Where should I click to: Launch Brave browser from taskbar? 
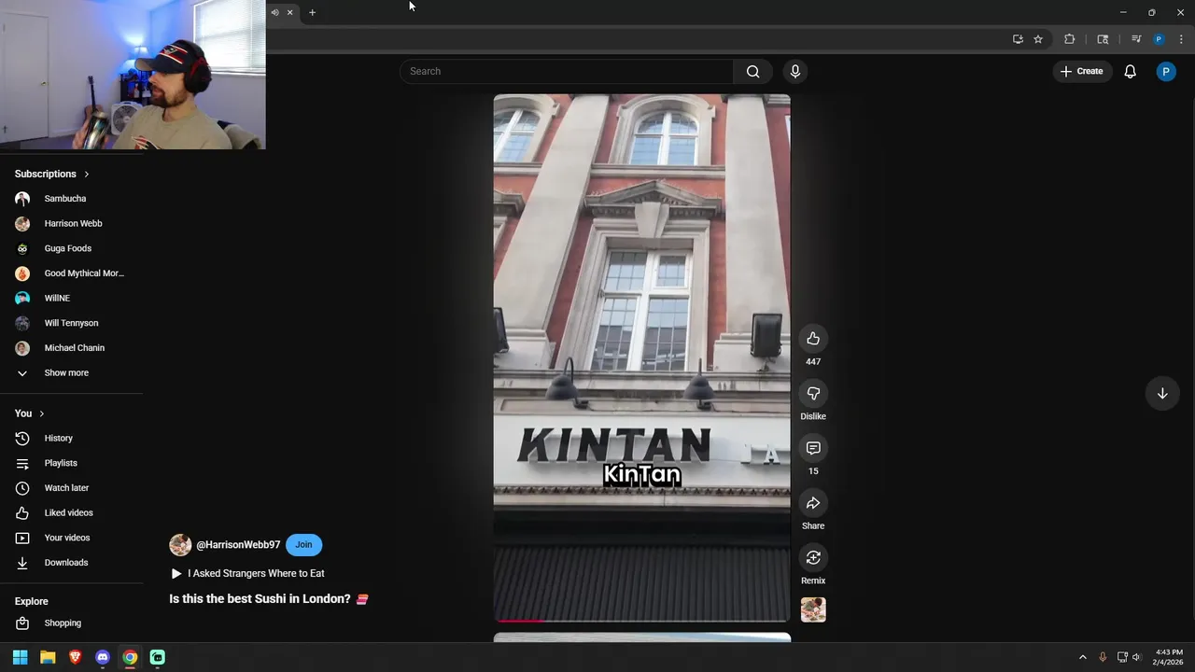click(76, 657)
